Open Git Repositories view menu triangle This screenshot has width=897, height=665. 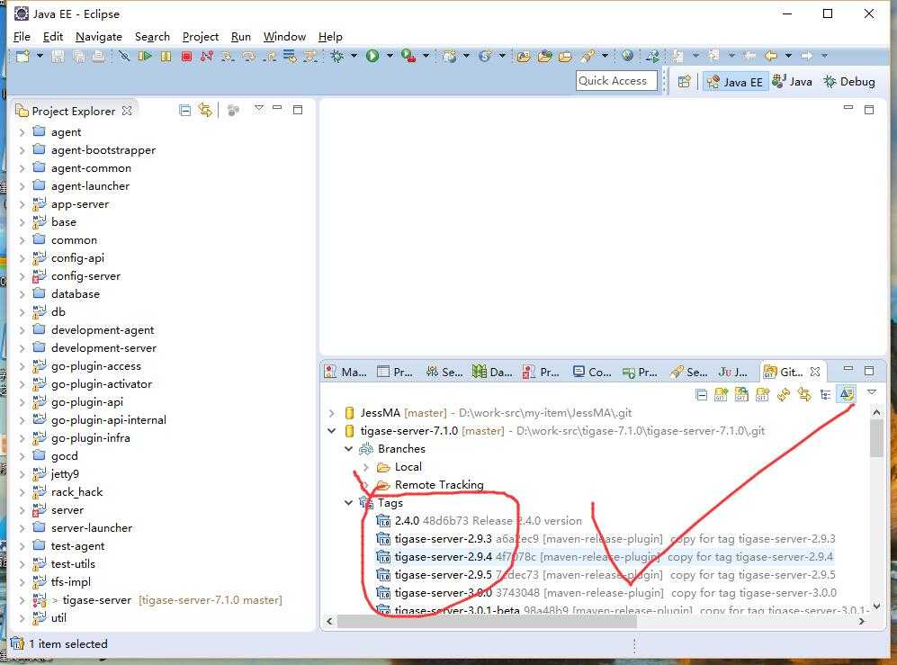(872, 392)
